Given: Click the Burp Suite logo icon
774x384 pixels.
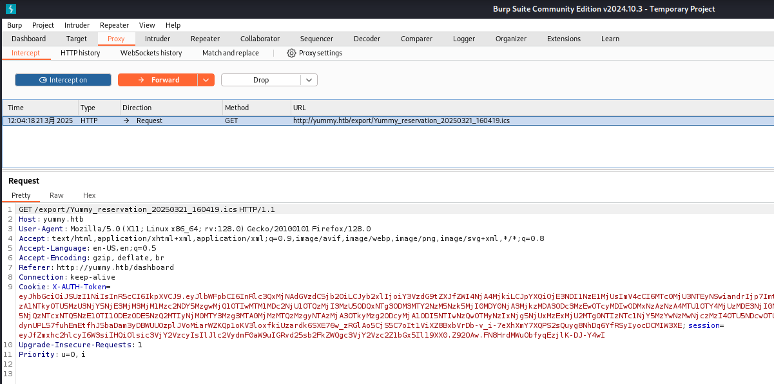Looking at the screenshot, I should pyautogui.click(x=10, y=9).
